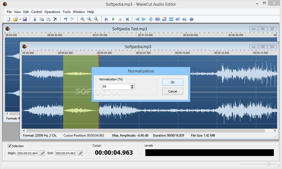Open the Control menu
The image size is (282, 169).
37,12
